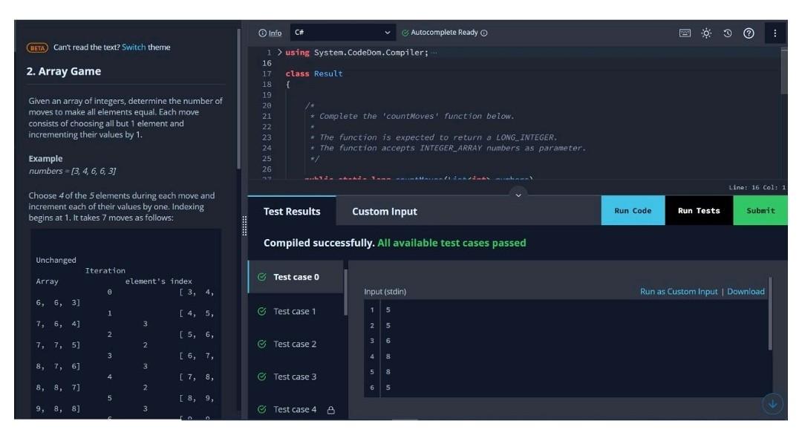Switch to the Test Results tab
This screenshot has width=802, height=447.
click(292, 211)
